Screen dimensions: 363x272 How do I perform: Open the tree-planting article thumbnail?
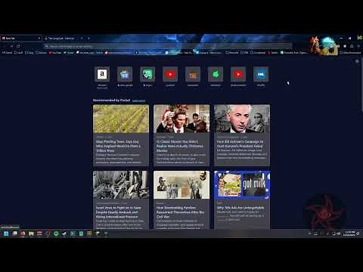[x=121, y=119]
